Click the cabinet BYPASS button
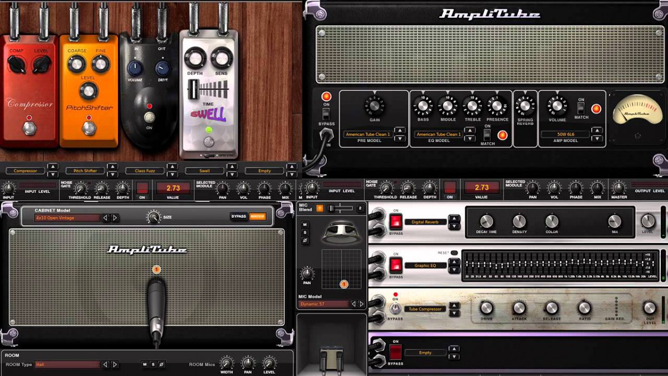 coord(239,216)
